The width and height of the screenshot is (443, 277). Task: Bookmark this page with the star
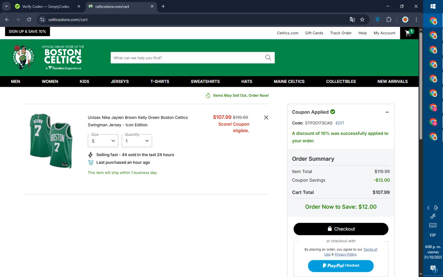pos(362,19)
